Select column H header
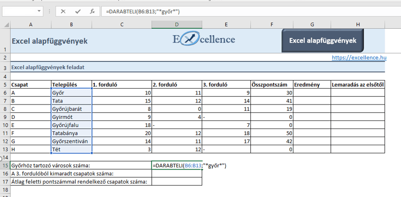The width and height of the screenshot is (401, 197). tap(358, 24)
